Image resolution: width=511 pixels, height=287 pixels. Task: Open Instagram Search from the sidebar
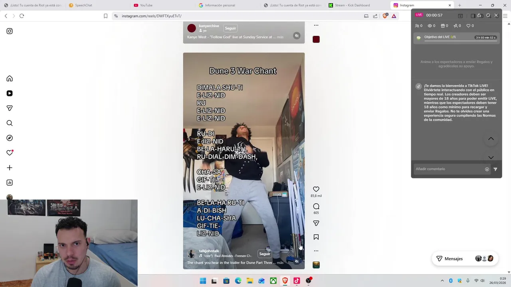(10, 123)
